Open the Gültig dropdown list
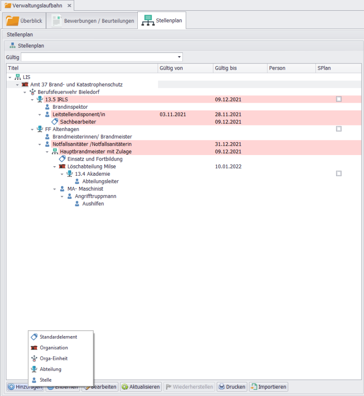Image resolution: width=364 pixels, height=396 pixels. (179, 57)
